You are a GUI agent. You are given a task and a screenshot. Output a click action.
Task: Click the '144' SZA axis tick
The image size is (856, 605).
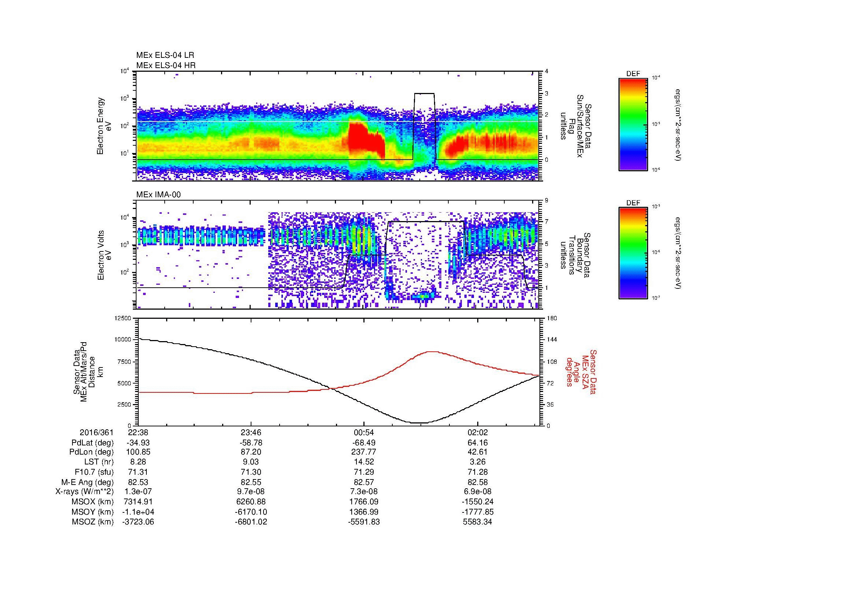point(552,340)
